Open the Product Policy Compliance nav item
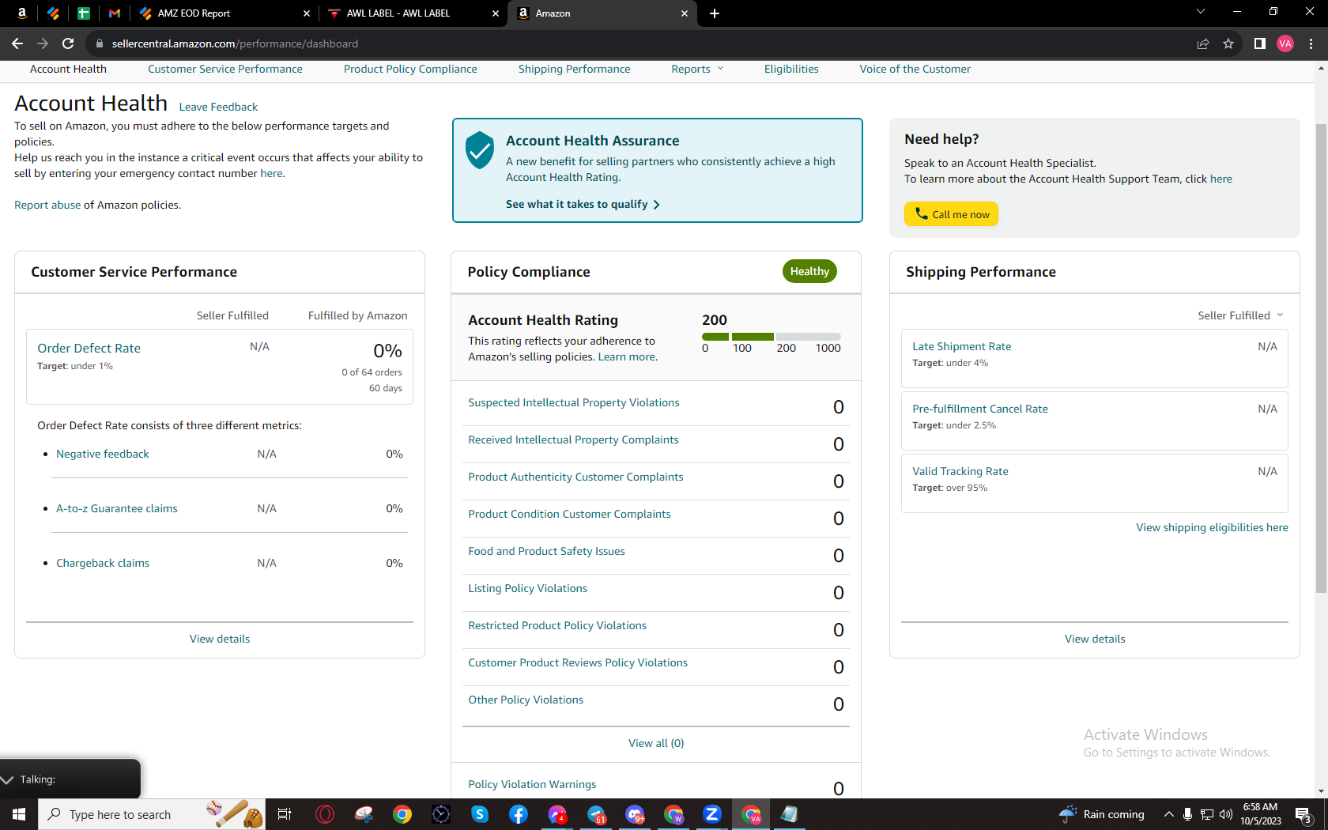This screenshot has height=830, width=1328. click(410, 69)
